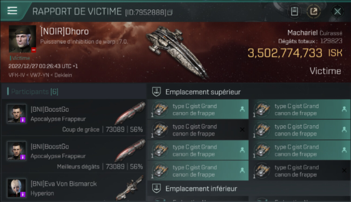The image size is (351, 202).
Task: Copy the kill report ID 7952888
Action: click(x=170, y=12)
